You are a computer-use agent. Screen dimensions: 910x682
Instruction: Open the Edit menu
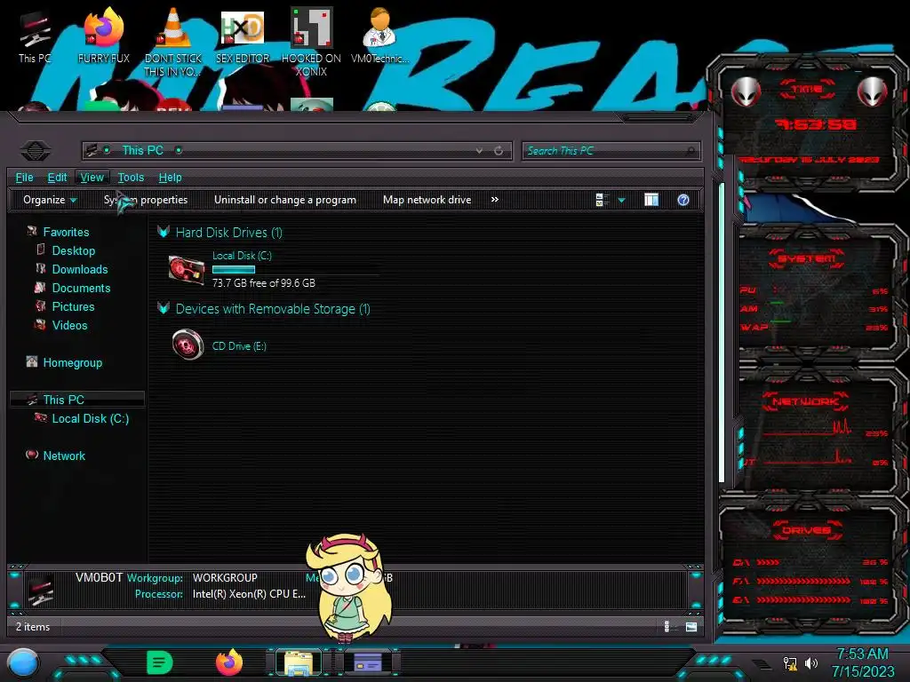pyautogui.click(x=57, y=178)
